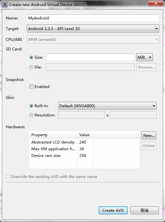
Task: Close the Create new AVD dialog
Action: click(x=156, y=3)
